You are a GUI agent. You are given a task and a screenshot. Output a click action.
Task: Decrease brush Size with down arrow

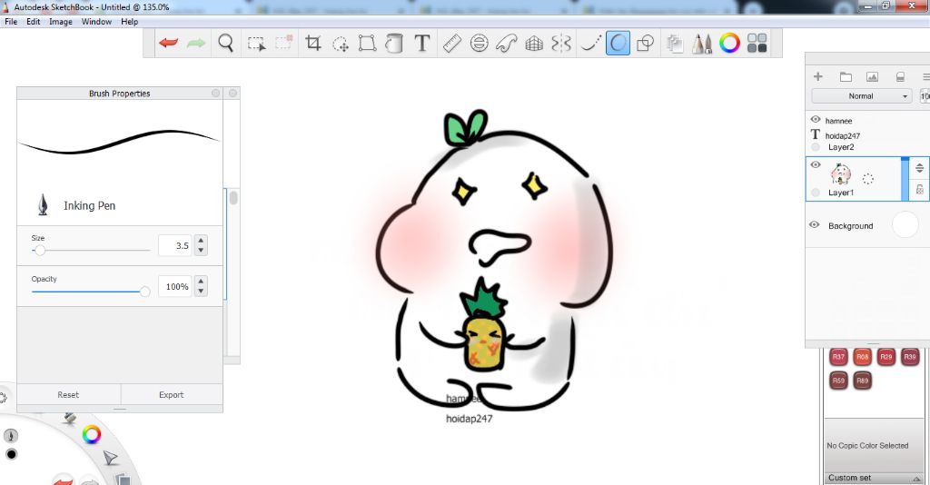coord(201,250)
